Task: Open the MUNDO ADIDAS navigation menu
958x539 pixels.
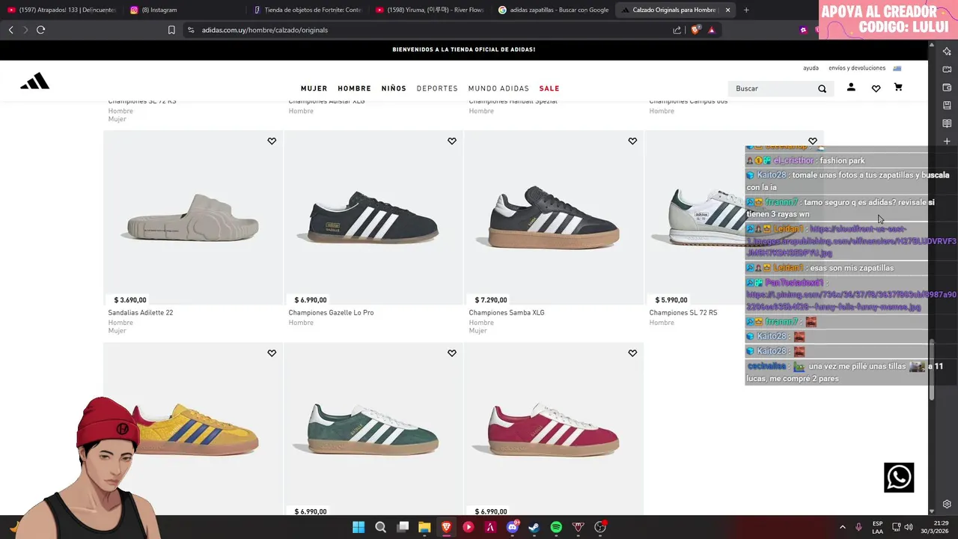Action: [x=498, y=88]
